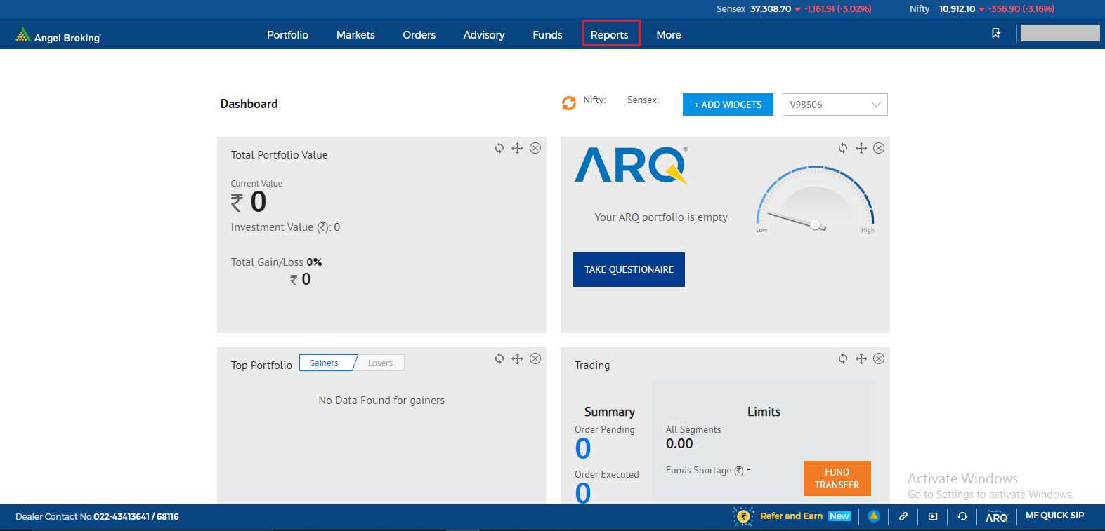Viewport: 1105px width, 531px height.
Task: Click 'Your ARQ portfolio is empty' text
Action: (661, 217)
